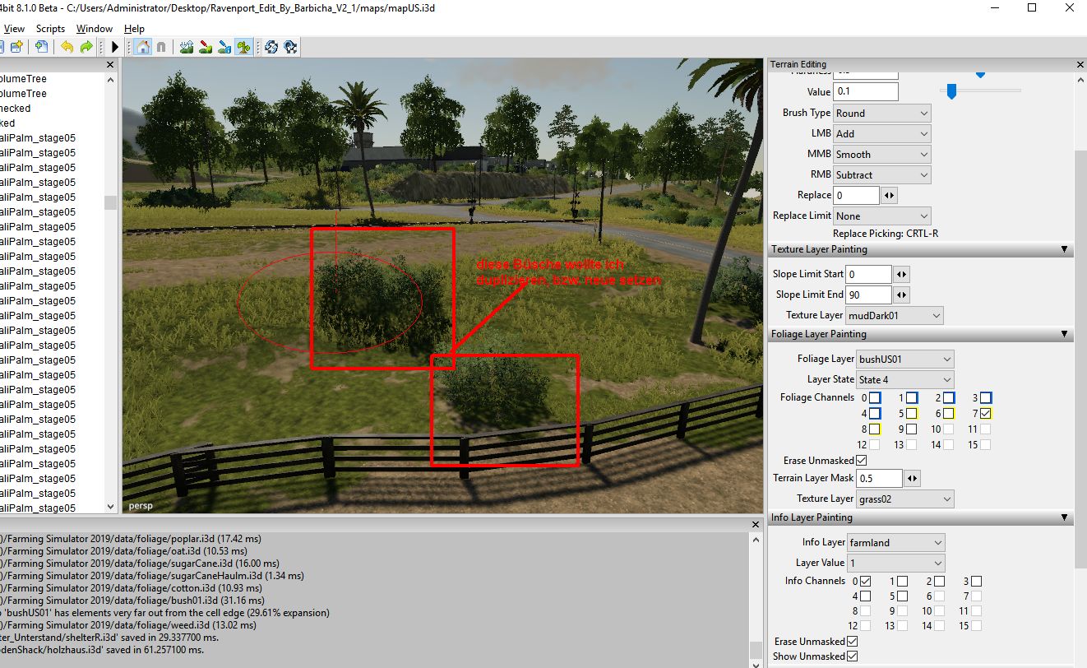Click the 'persp' viewport label
The height and width of the screenshot is (668, 1087).
141,505
